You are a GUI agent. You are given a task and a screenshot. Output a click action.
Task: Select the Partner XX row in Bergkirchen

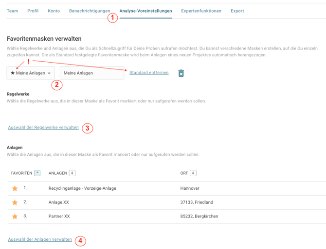click(167, 216)
